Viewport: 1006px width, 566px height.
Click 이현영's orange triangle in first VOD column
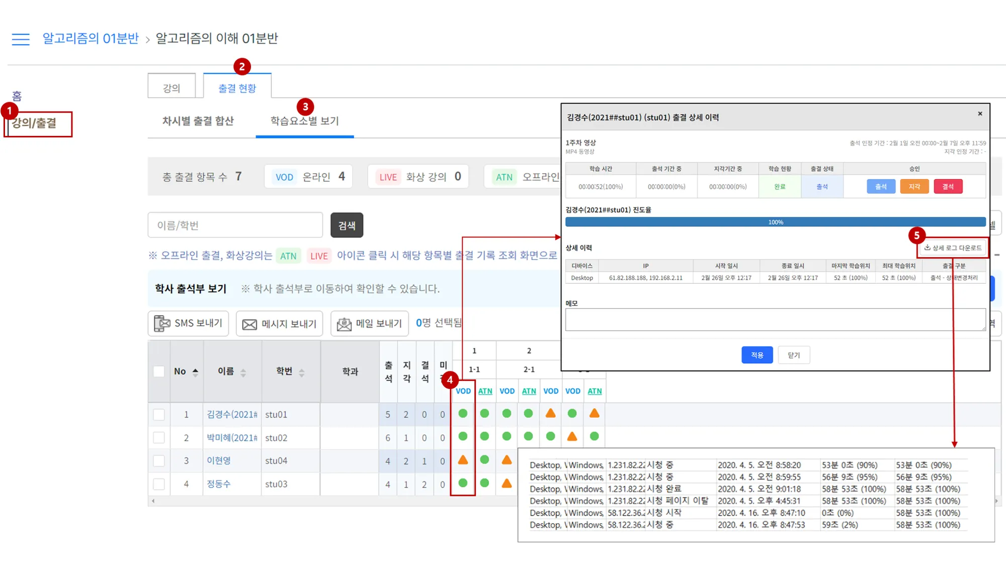tap(463, 460)
